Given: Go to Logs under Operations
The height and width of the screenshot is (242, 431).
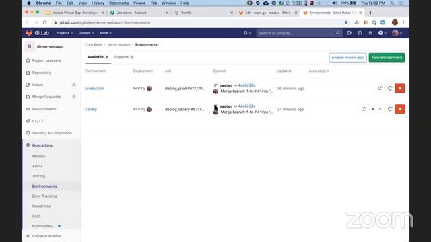Looking at the screenshot, I should [36, 216].
